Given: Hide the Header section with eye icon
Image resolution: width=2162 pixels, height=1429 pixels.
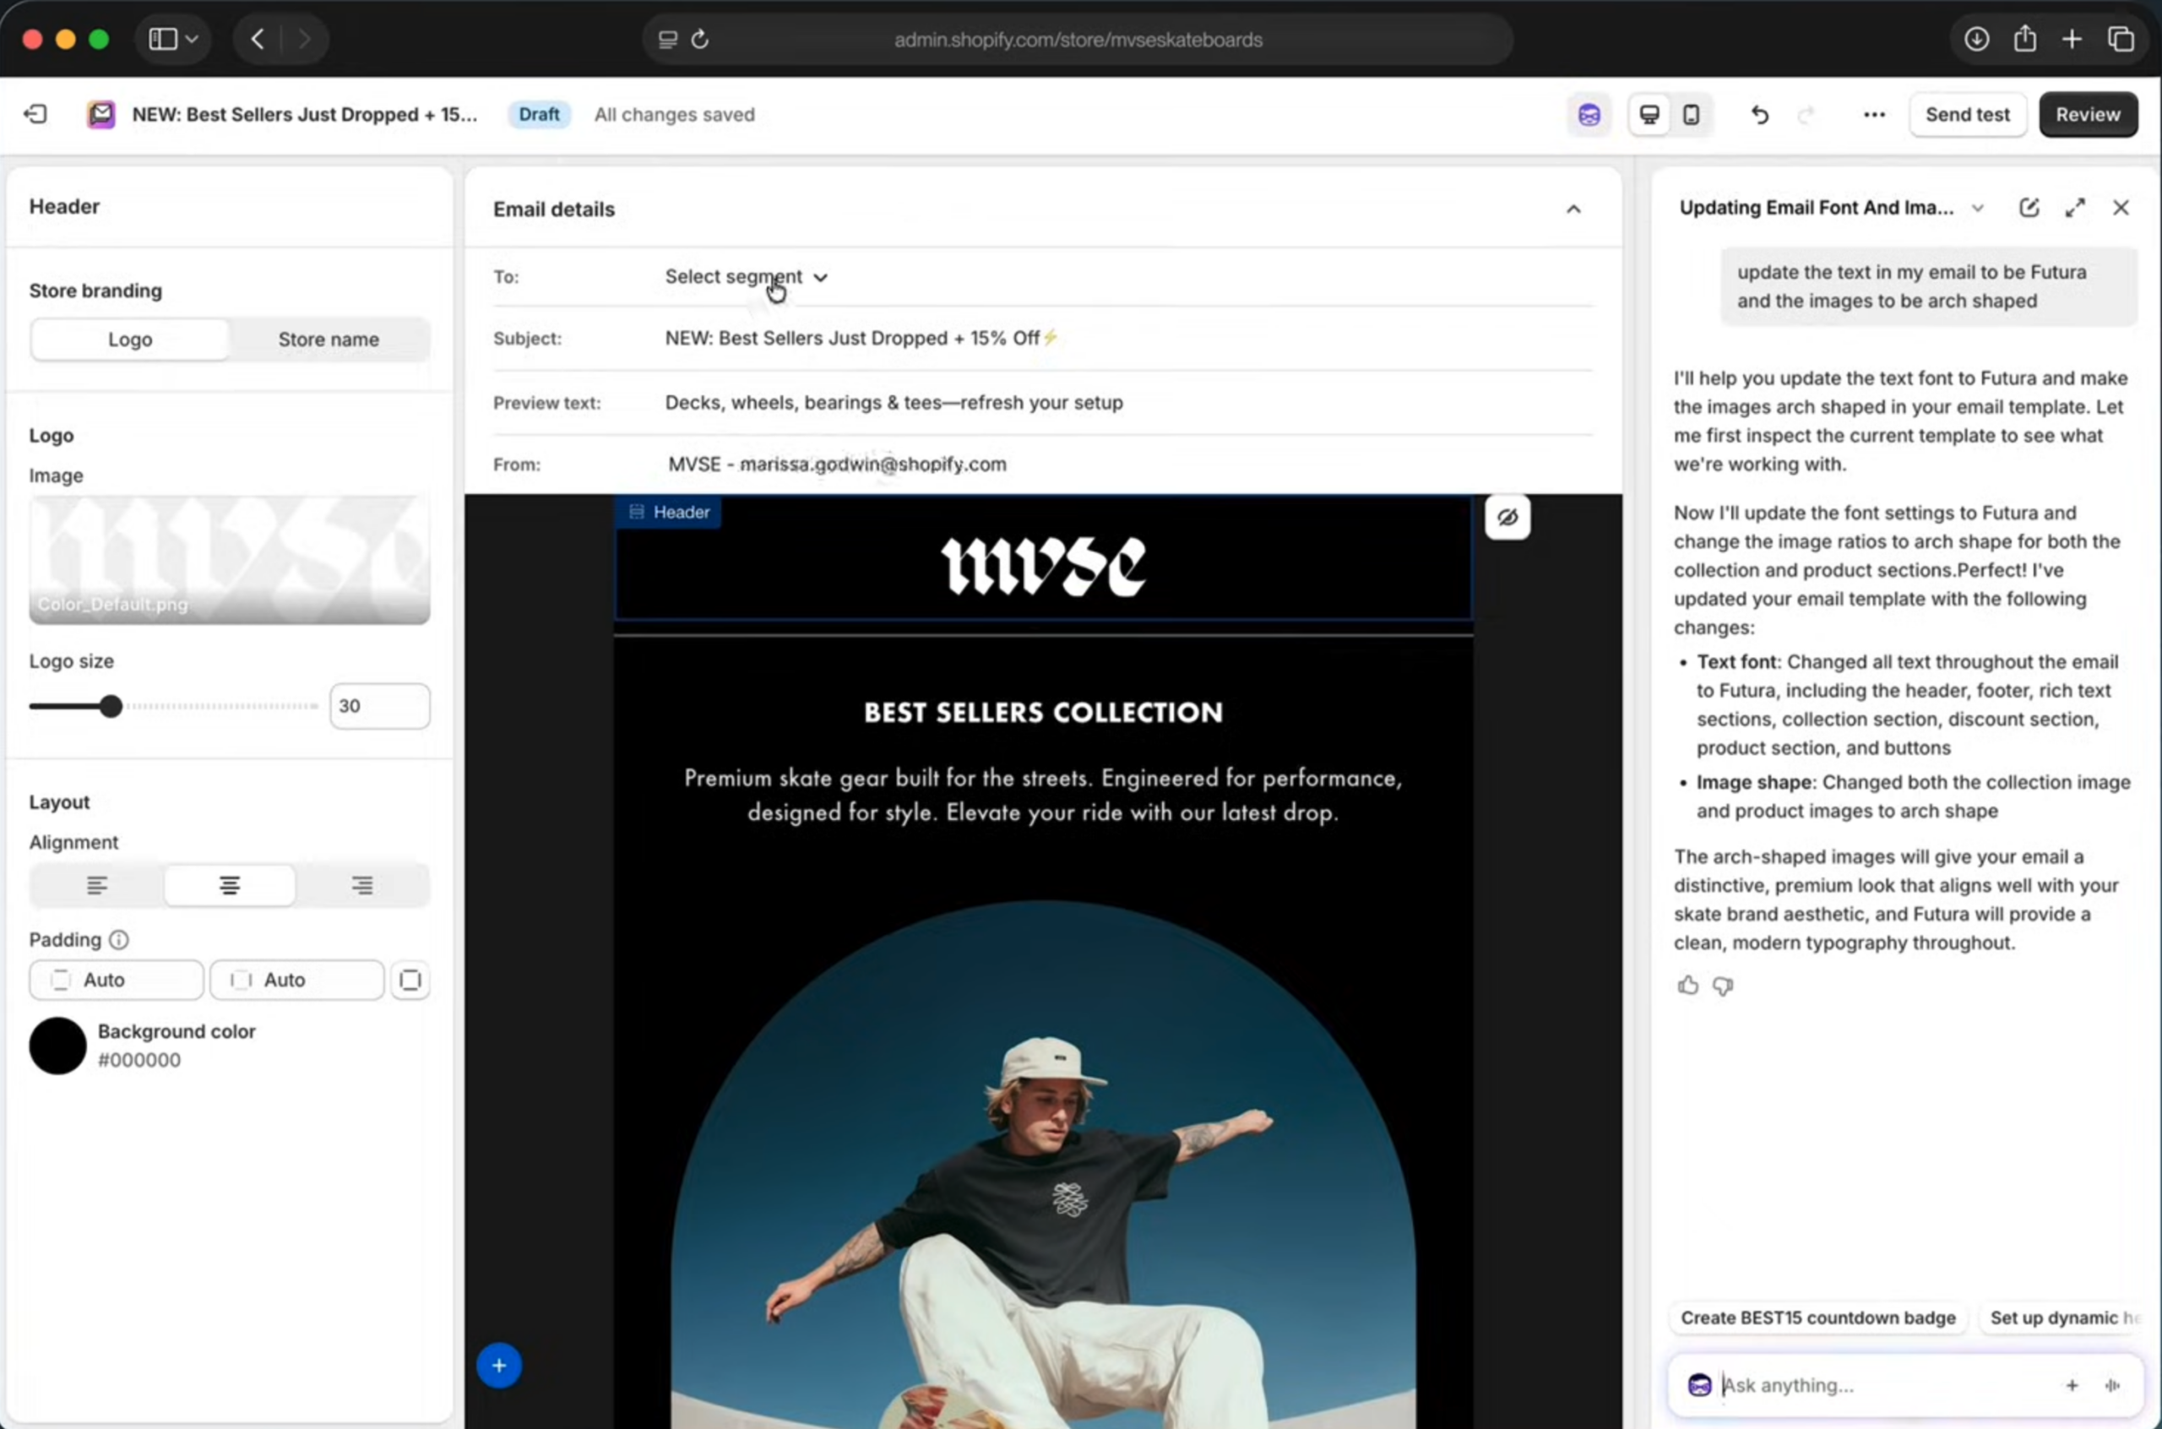Looking at the screenshot, I should click(x=1507, y=518).
